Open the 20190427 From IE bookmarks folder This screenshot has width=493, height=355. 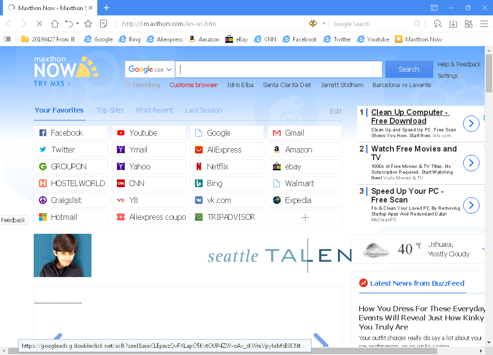(48, 39)
